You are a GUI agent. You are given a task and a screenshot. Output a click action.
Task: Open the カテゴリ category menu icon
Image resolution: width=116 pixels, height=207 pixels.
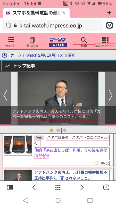pyautogui.click(x=11, y=40)
